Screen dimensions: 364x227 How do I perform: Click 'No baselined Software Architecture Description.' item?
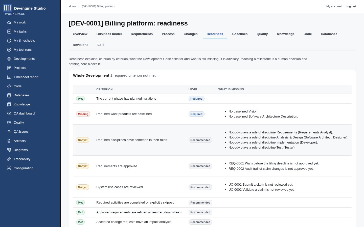[263, 117]
